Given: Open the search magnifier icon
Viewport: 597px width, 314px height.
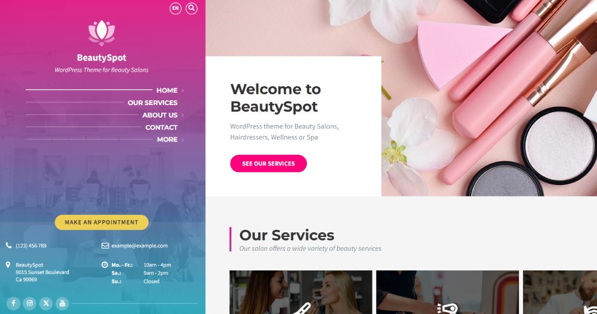Looking at the screenshot, I should tap(192, 8).
